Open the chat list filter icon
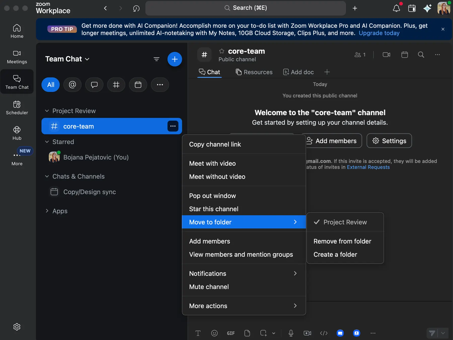The width and height of the screenshot is (453, 340). (157, 59)
